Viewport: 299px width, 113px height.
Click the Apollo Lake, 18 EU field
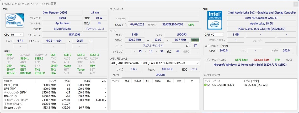coord(262,24)
